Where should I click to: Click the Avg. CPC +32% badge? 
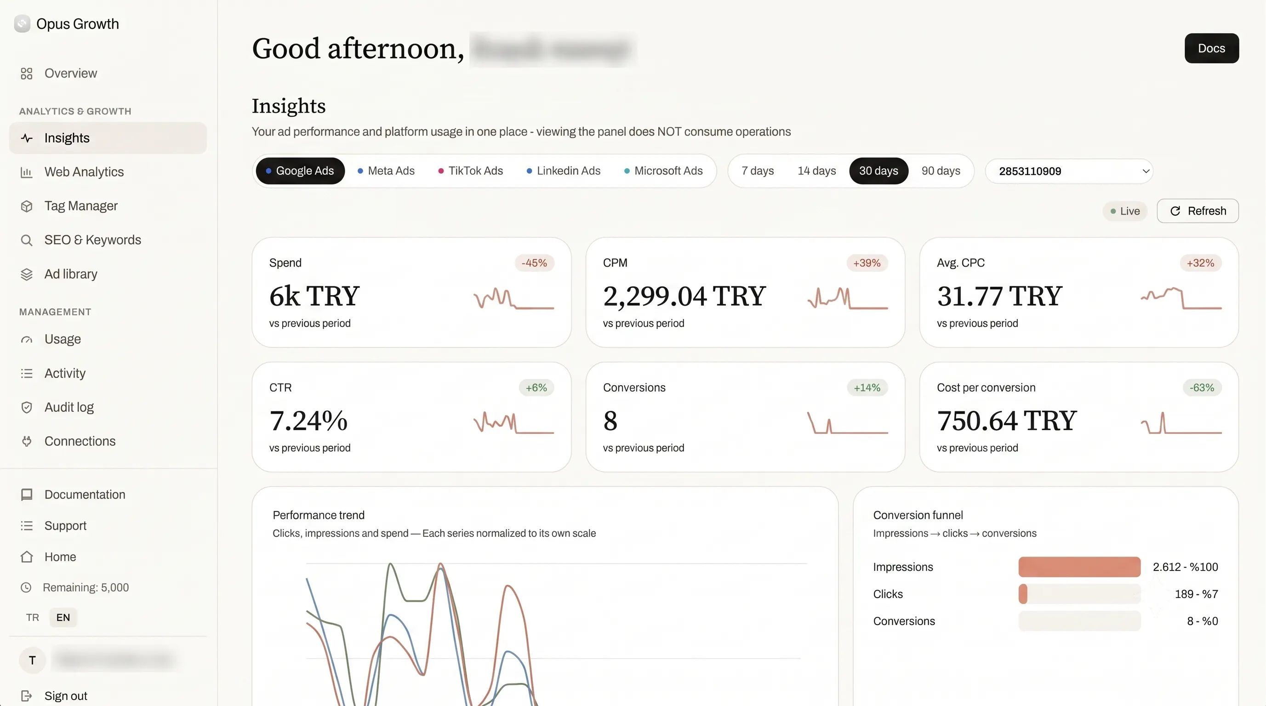click(x=1201, y=263)
